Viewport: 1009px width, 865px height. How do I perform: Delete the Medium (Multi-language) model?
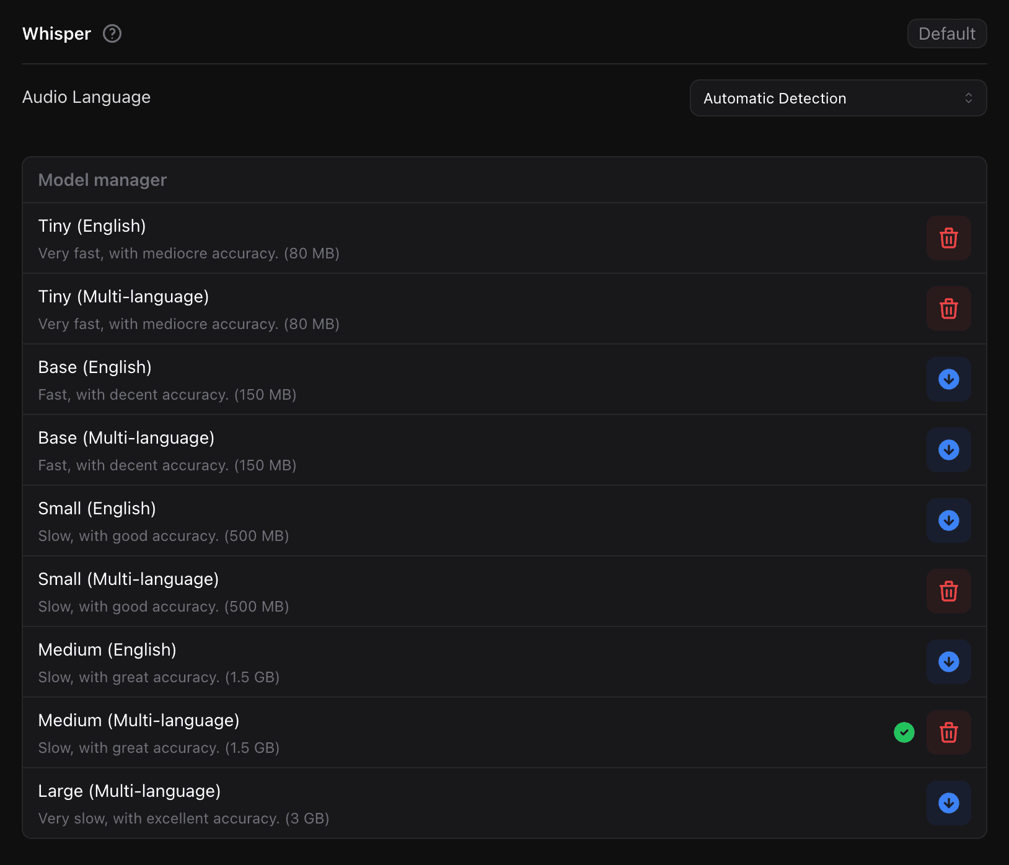point(948,732)
